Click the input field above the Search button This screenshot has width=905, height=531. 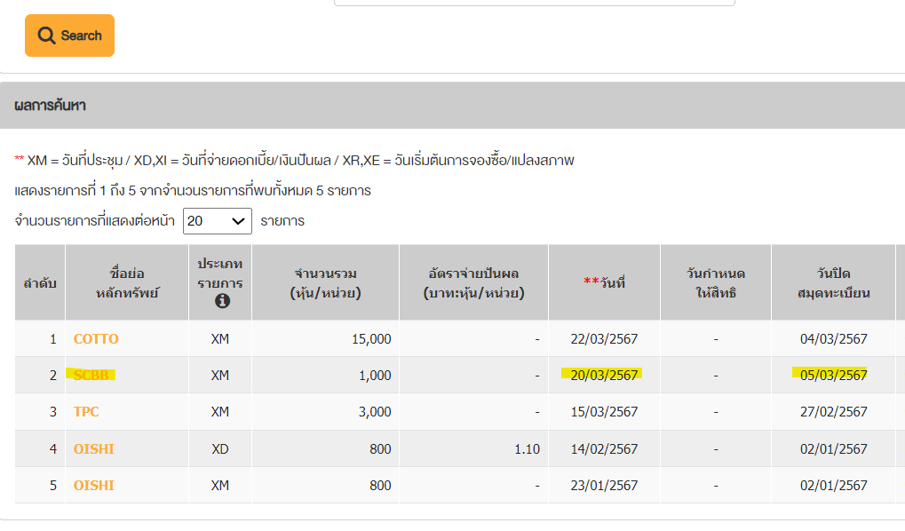(x=535, y=3)
